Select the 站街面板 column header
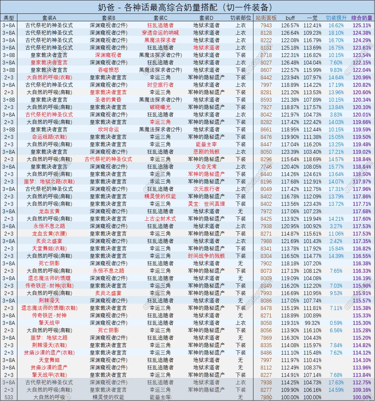The width and height of the screenshot is (375, 401). tap(266, 18)
